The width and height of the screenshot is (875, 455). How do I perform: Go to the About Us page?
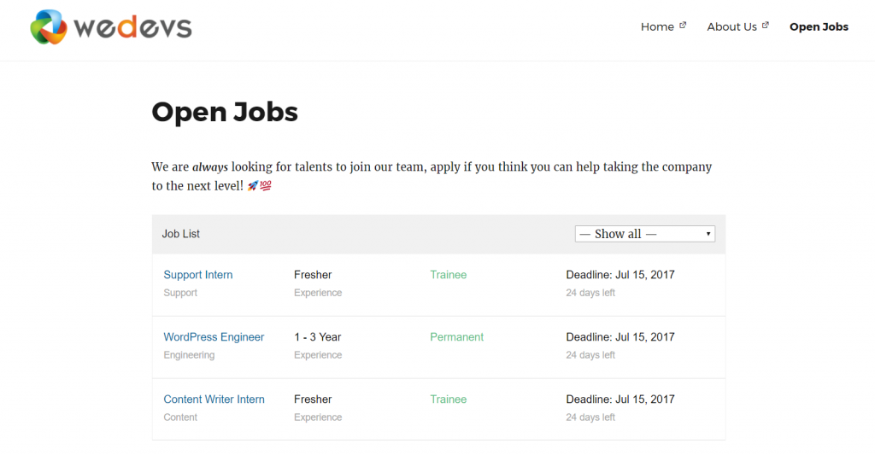click(731, 26)
